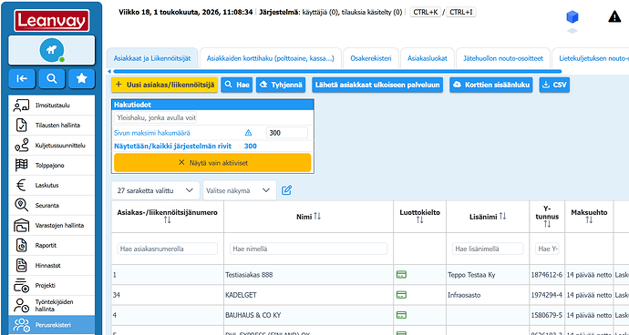The image size is (629, 335).
Task: Open Asiakkaiden korttihaku tab
Action: [271, 58]
